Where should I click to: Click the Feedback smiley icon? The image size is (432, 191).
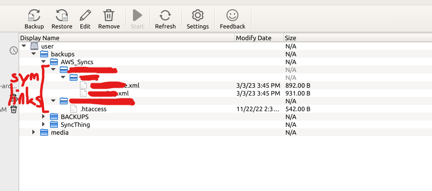coord(232,15)
